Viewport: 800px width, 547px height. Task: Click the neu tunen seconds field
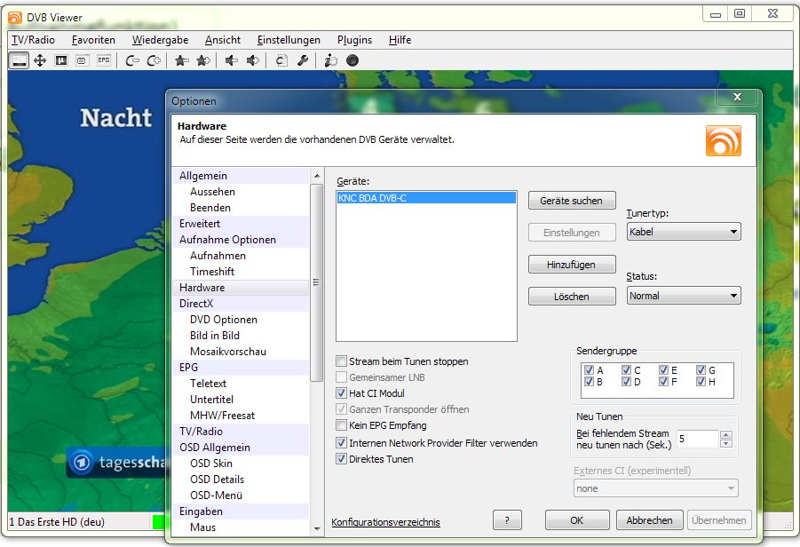(698, 439)
